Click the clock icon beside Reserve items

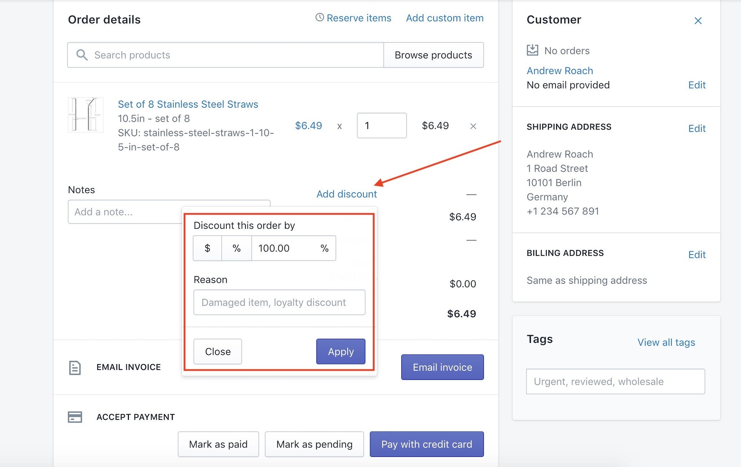coord(320,17)
